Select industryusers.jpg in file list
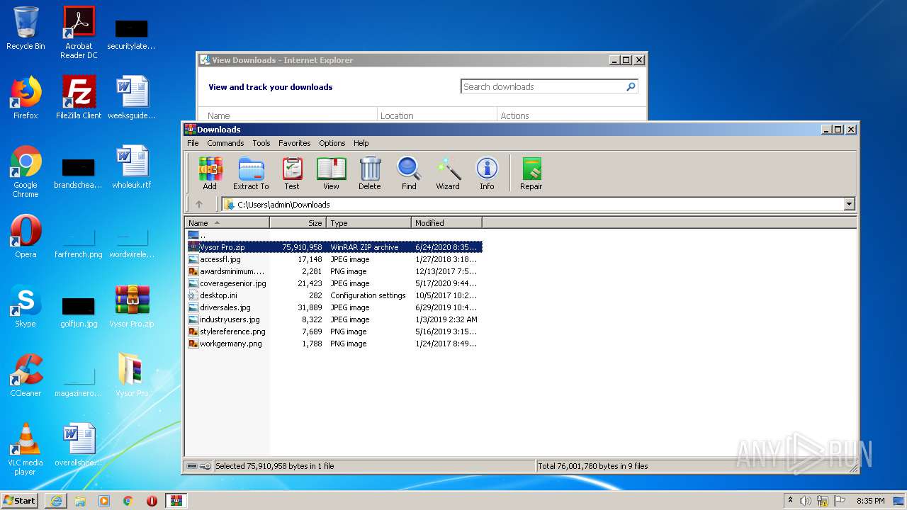Viewport: 907px width, 510px height. pyautogui.click(x=334, y=319)
